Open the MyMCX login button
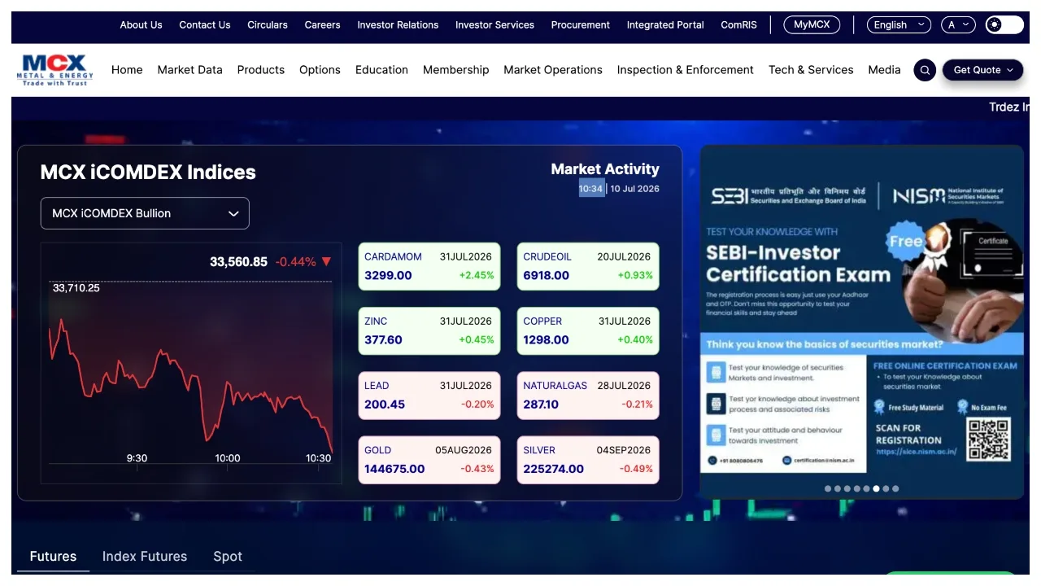This screenshot has width=1041, height=586. click(x=812, y=24)
